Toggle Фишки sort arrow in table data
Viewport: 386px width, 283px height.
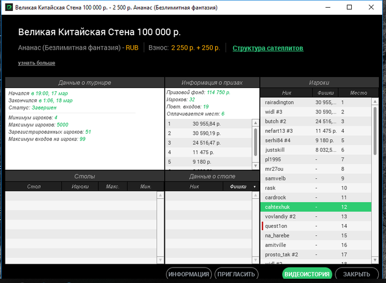[x=255, y=187]
